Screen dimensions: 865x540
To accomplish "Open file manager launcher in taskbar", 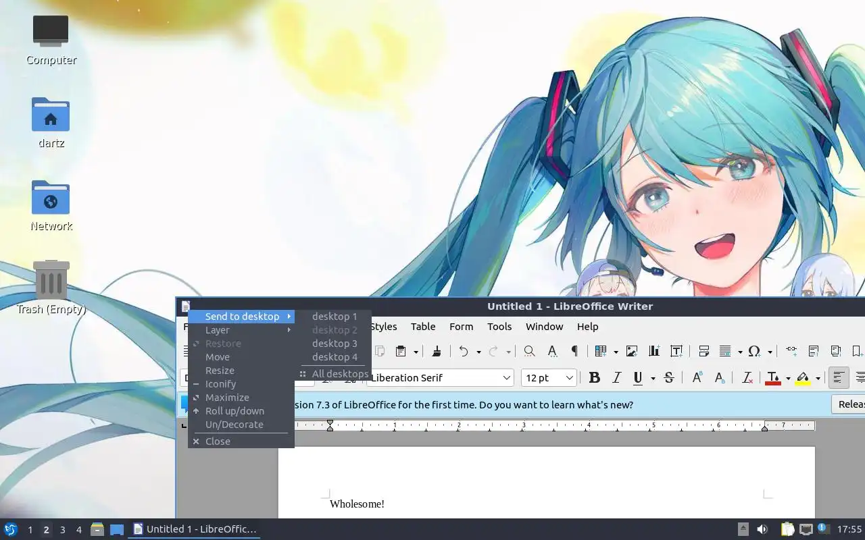I will [x=97, y=529].
